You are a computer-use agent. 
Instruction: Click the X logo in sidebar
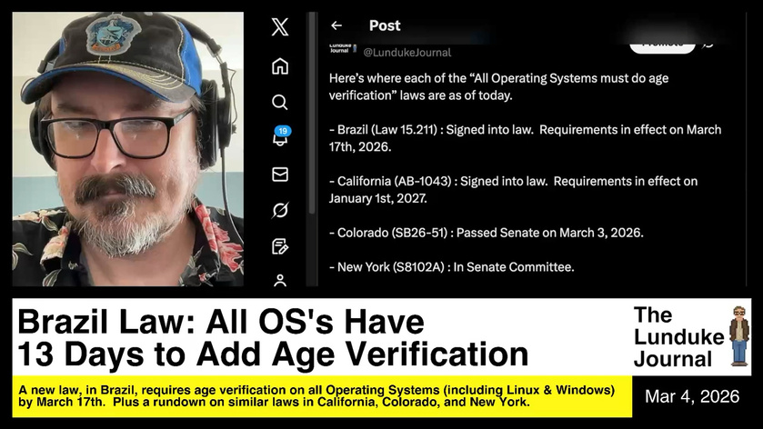pos(280,27)
